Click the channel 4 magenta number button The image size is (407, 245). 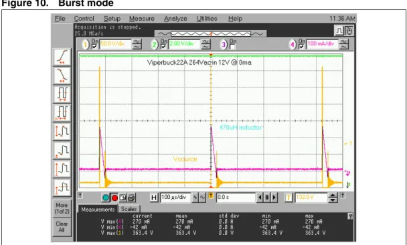(x=293, y=45)
